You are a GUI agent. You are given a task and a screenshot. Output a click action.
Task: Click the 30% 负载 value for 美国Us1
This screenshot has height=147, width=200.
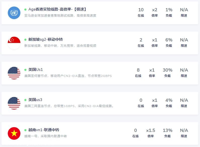coord(168,70)
